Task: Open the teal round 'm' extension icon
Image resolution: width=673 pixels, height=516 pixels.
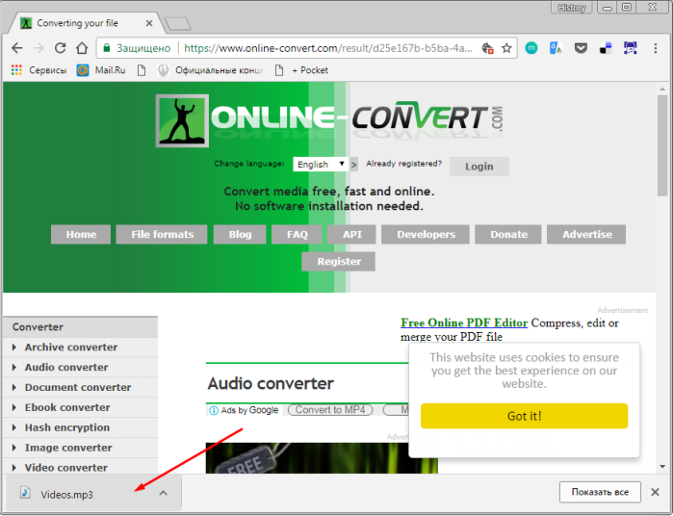Action: click(531, 48)
